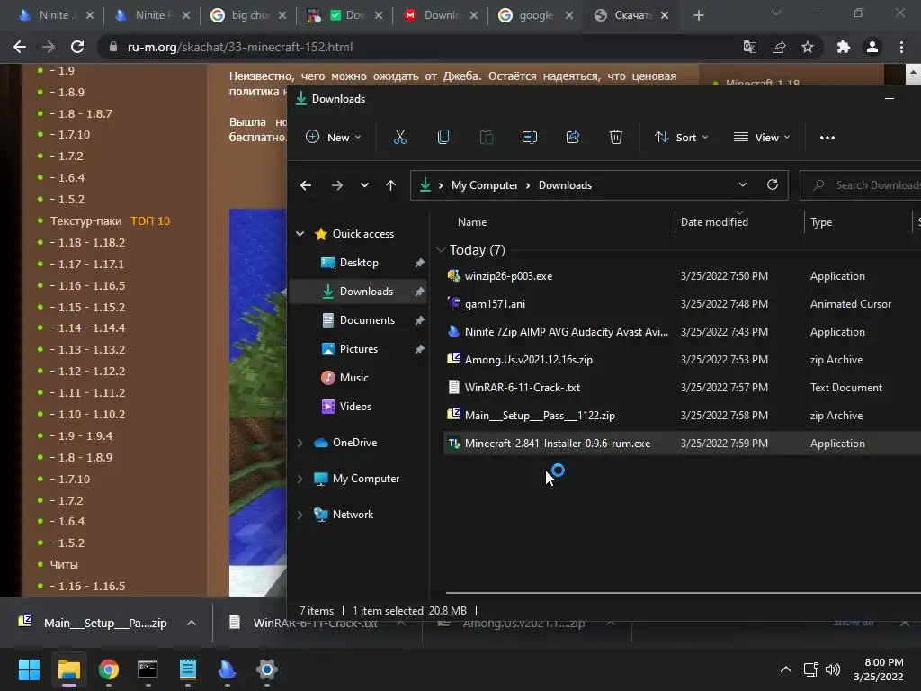Screen dimensions: 921x691
Task: Go forward in File Explorer navigation
Action: click(x=337, y=185)
